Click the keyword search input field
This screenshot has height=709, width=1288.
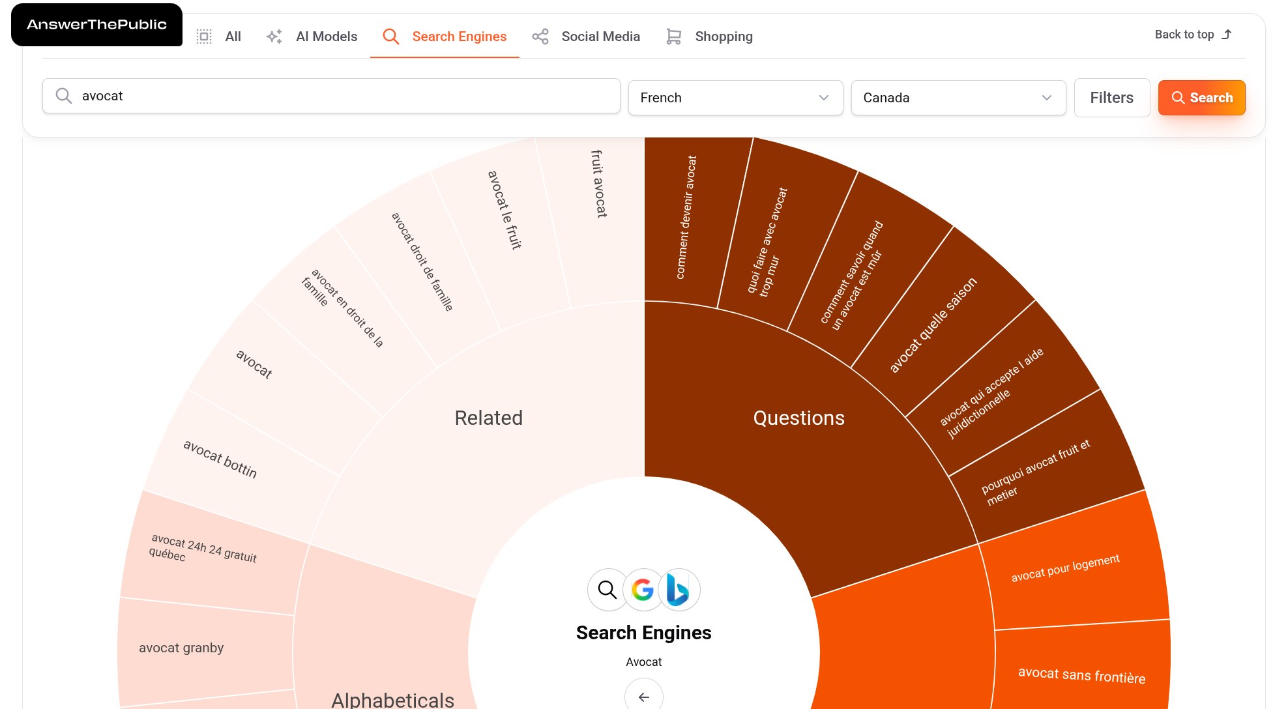click(x=331, y=96)
